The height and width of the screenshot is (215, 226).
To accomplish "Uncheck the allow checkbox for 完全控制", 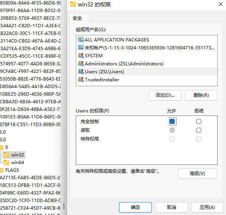I will 172,122.
